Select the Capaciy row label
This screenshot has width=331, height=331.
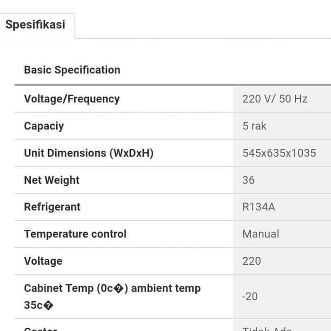pos(44,126)
